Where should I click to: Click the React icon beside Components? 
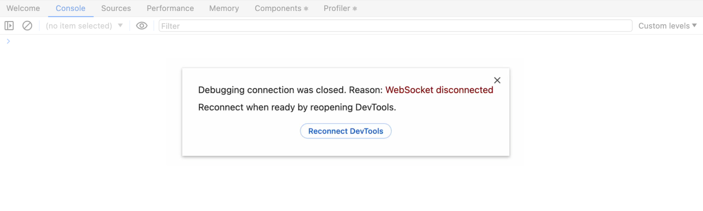coord(306,9)
